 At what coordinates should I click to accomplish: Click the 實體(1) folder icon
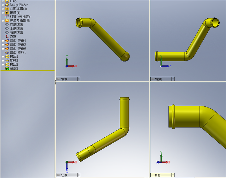(x=7, y=13)
